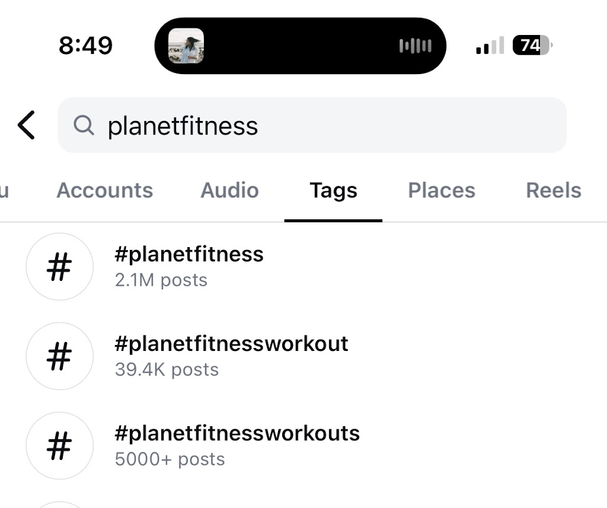
Task: Open the #planetfitnessworkouts hashtag result
Action: click(237, 433)
